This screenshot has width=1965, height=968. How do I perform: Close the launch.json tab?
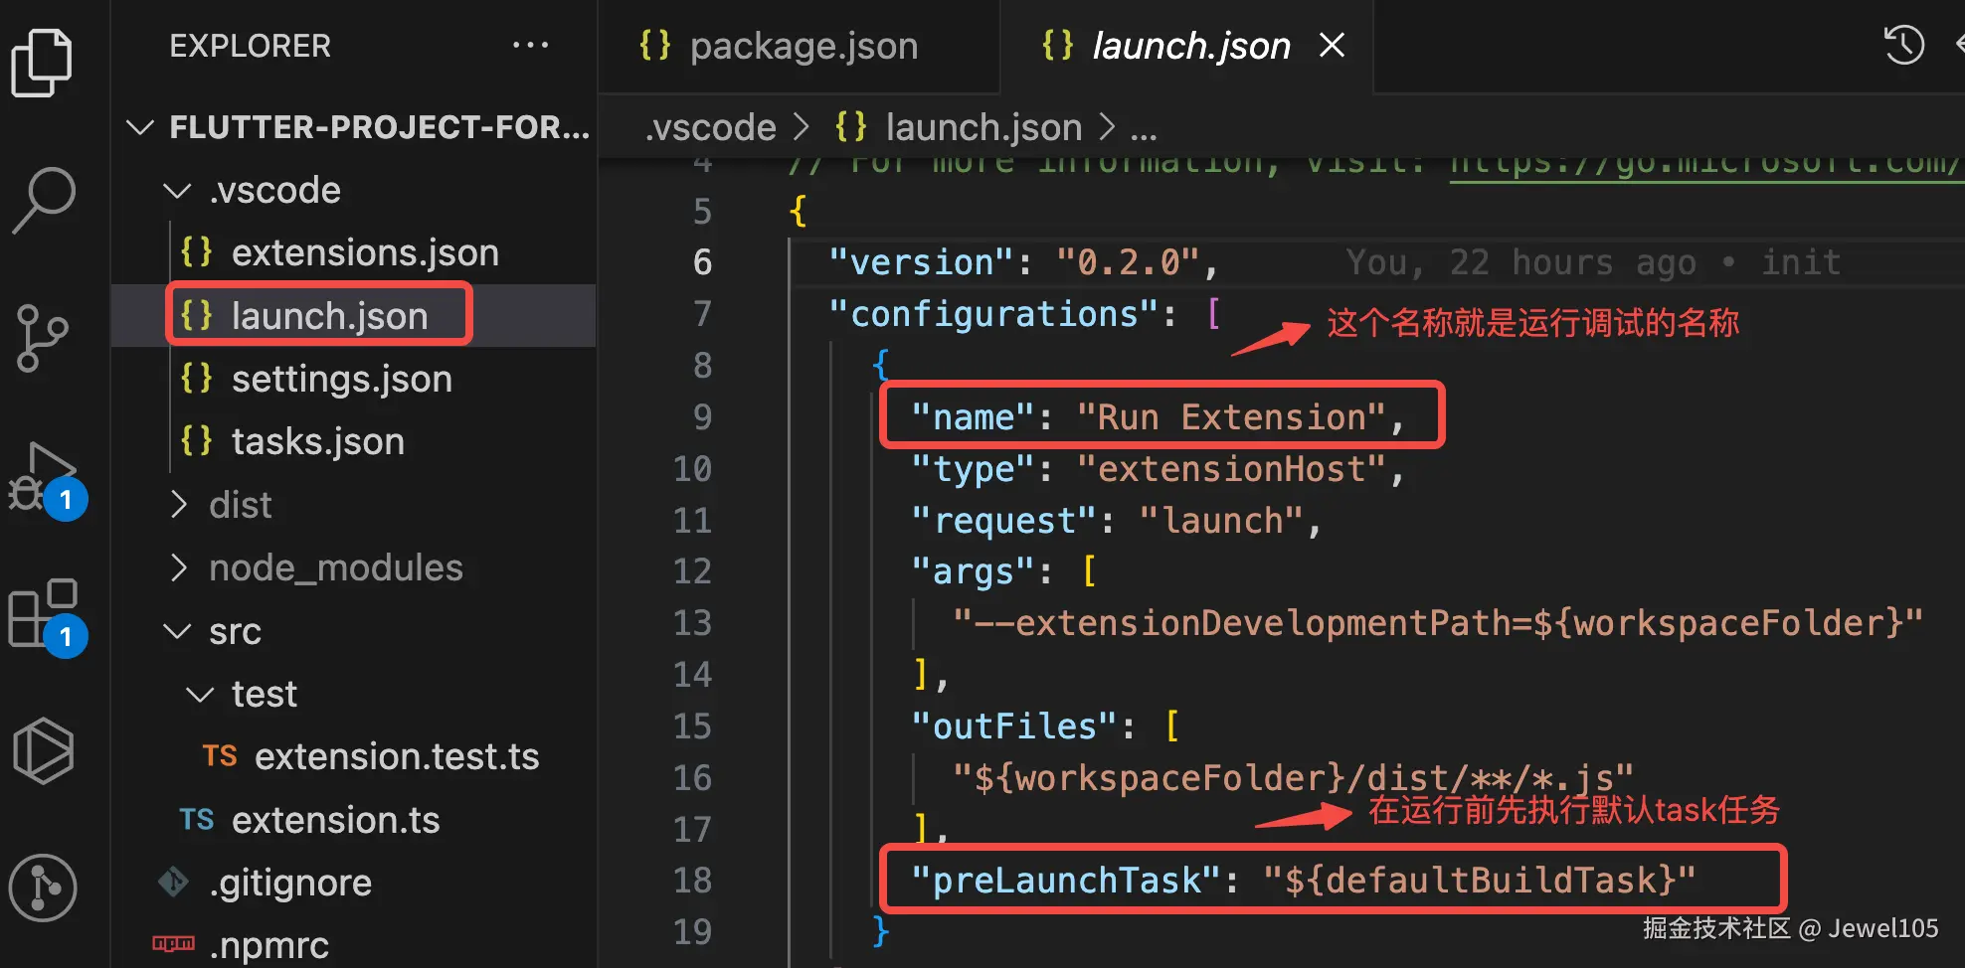(x=1332, y=46)
